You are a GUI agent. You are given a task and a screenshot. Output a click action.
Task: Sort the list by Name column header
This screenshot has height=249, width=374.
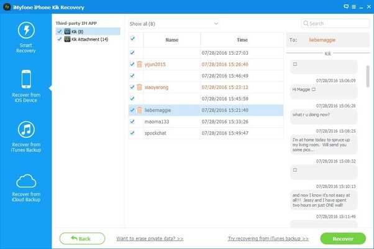pos(171,39)
